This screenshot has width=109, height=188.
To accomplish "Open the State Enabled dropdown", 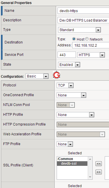I will pos(69,65).
